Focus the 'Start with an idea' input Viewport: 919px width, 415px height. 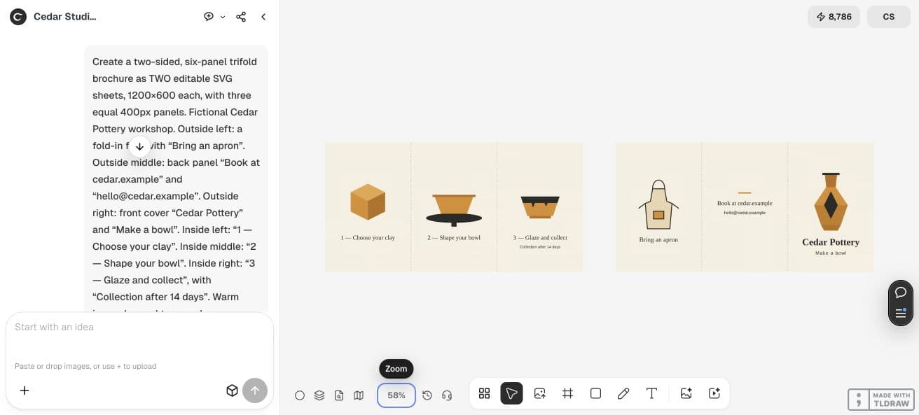point(139,327)
